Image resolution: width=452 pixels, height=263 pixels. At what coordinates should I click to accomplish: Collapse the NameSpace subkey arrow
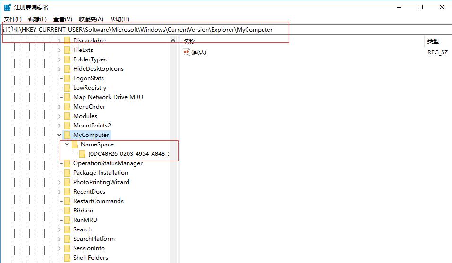[67, 144]
